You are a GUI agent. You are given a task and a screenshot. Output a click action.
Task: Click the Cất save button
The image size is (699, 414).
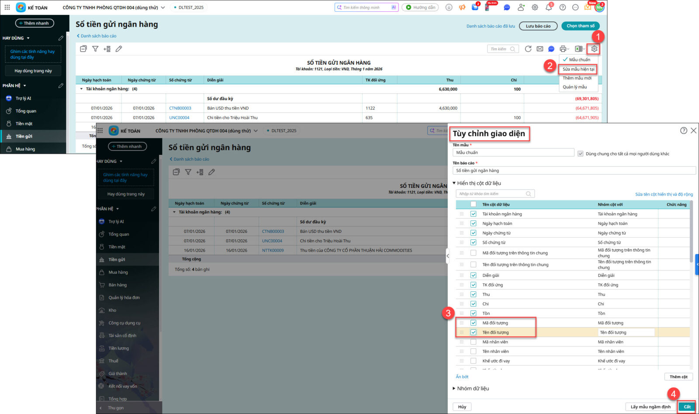click(x=687, y=407)
